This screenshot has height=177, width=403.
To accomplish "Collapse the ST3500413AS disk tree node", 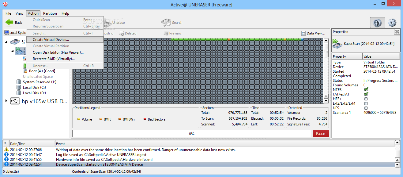I will 6,42.
